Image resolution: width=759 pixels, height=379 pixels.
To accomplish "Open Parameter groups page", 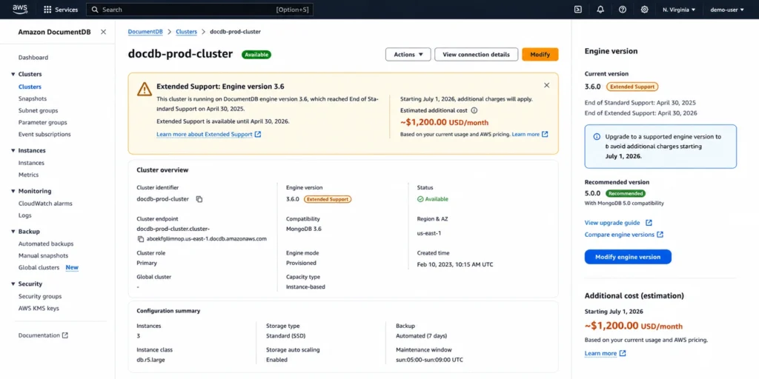I will pos(42,123).
